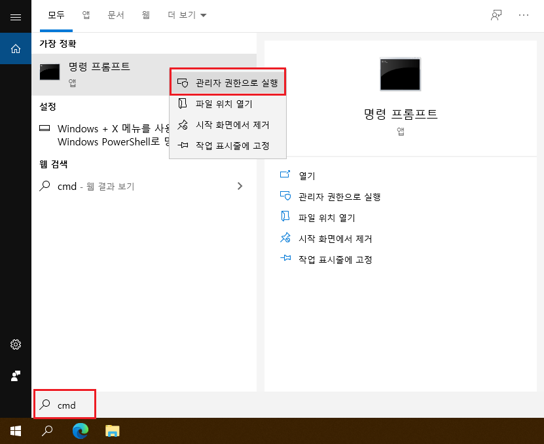This screenshot has width=544, height=444.
Task: Choose 작업 표시줄에 고정 in context menu
Action: 228,145
